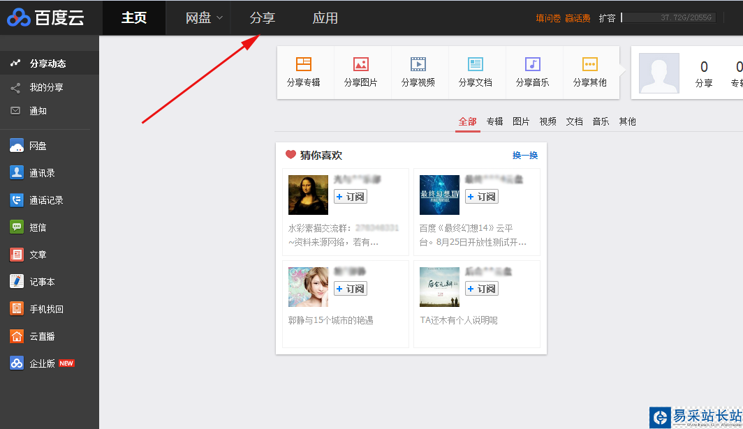Open the 主页 tab
Screen dimensions: 743x429
(133, 18)
